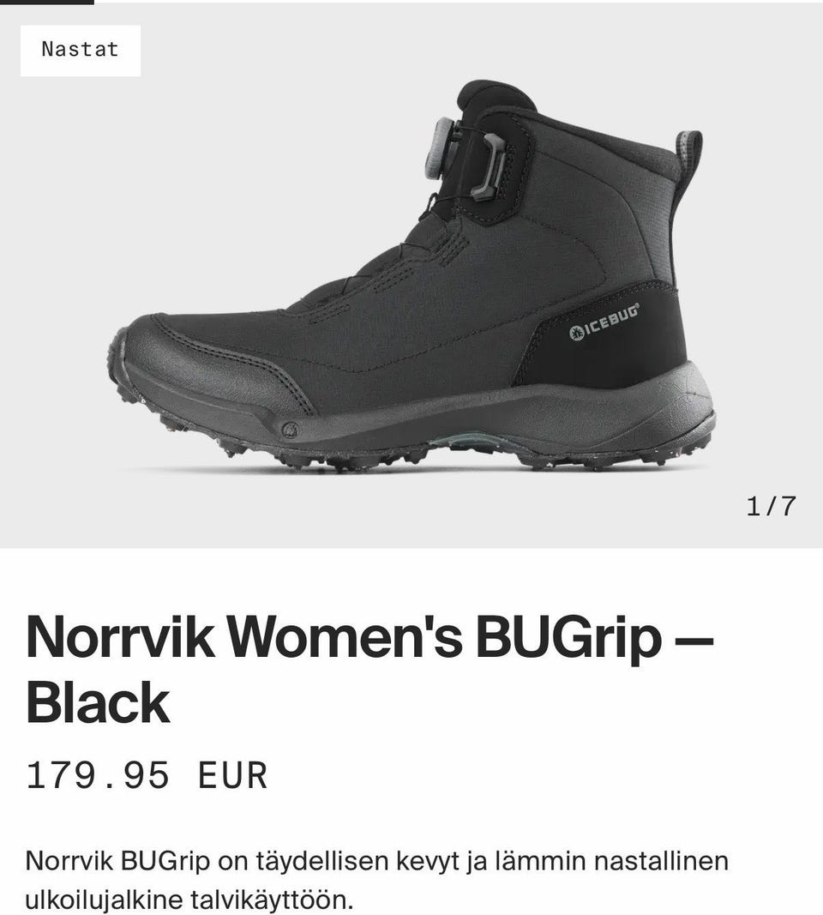Click the Nastat tag label
Image resolution: width=823 pixels, height=915 pixels.
[81, 51]
